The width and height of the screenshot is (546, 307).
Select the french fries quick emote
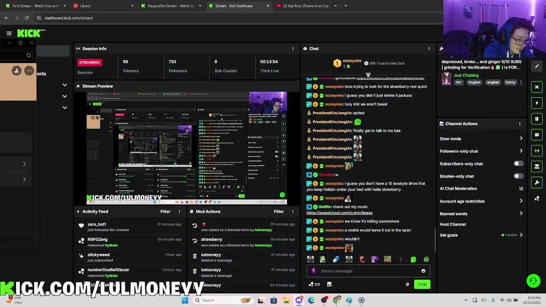(x=362, y=259)
